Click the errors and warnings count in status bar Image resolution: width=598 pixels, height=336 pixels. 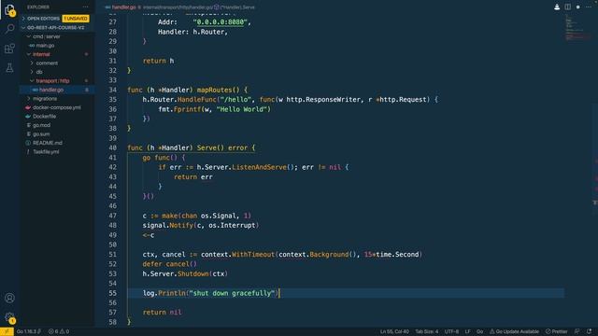(59, 331)
